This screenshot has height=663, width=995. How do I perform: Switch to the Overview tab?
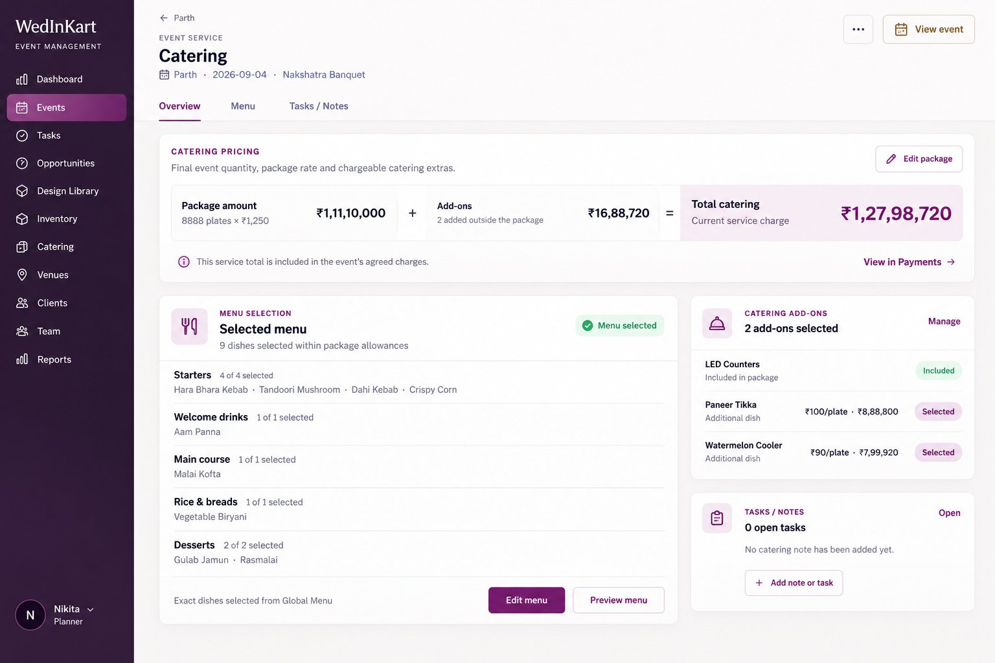tap(179, 106)
